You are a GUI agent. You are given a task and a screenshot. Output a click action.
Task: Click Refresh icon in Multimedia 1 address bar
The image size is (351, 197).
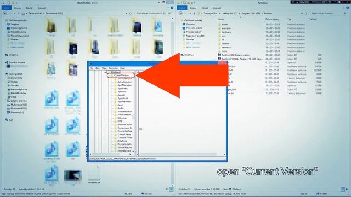(131, 13)
